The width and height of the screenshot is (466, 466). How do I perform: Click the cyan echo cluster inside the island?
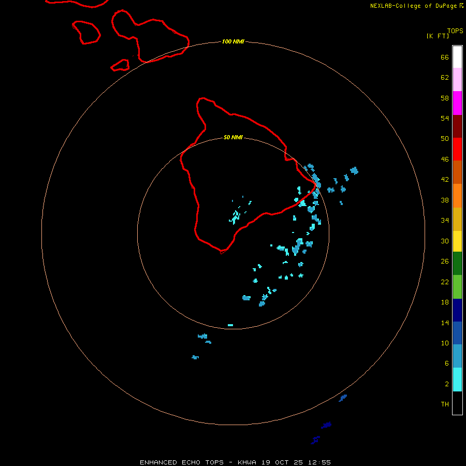[x=235, y=217]
